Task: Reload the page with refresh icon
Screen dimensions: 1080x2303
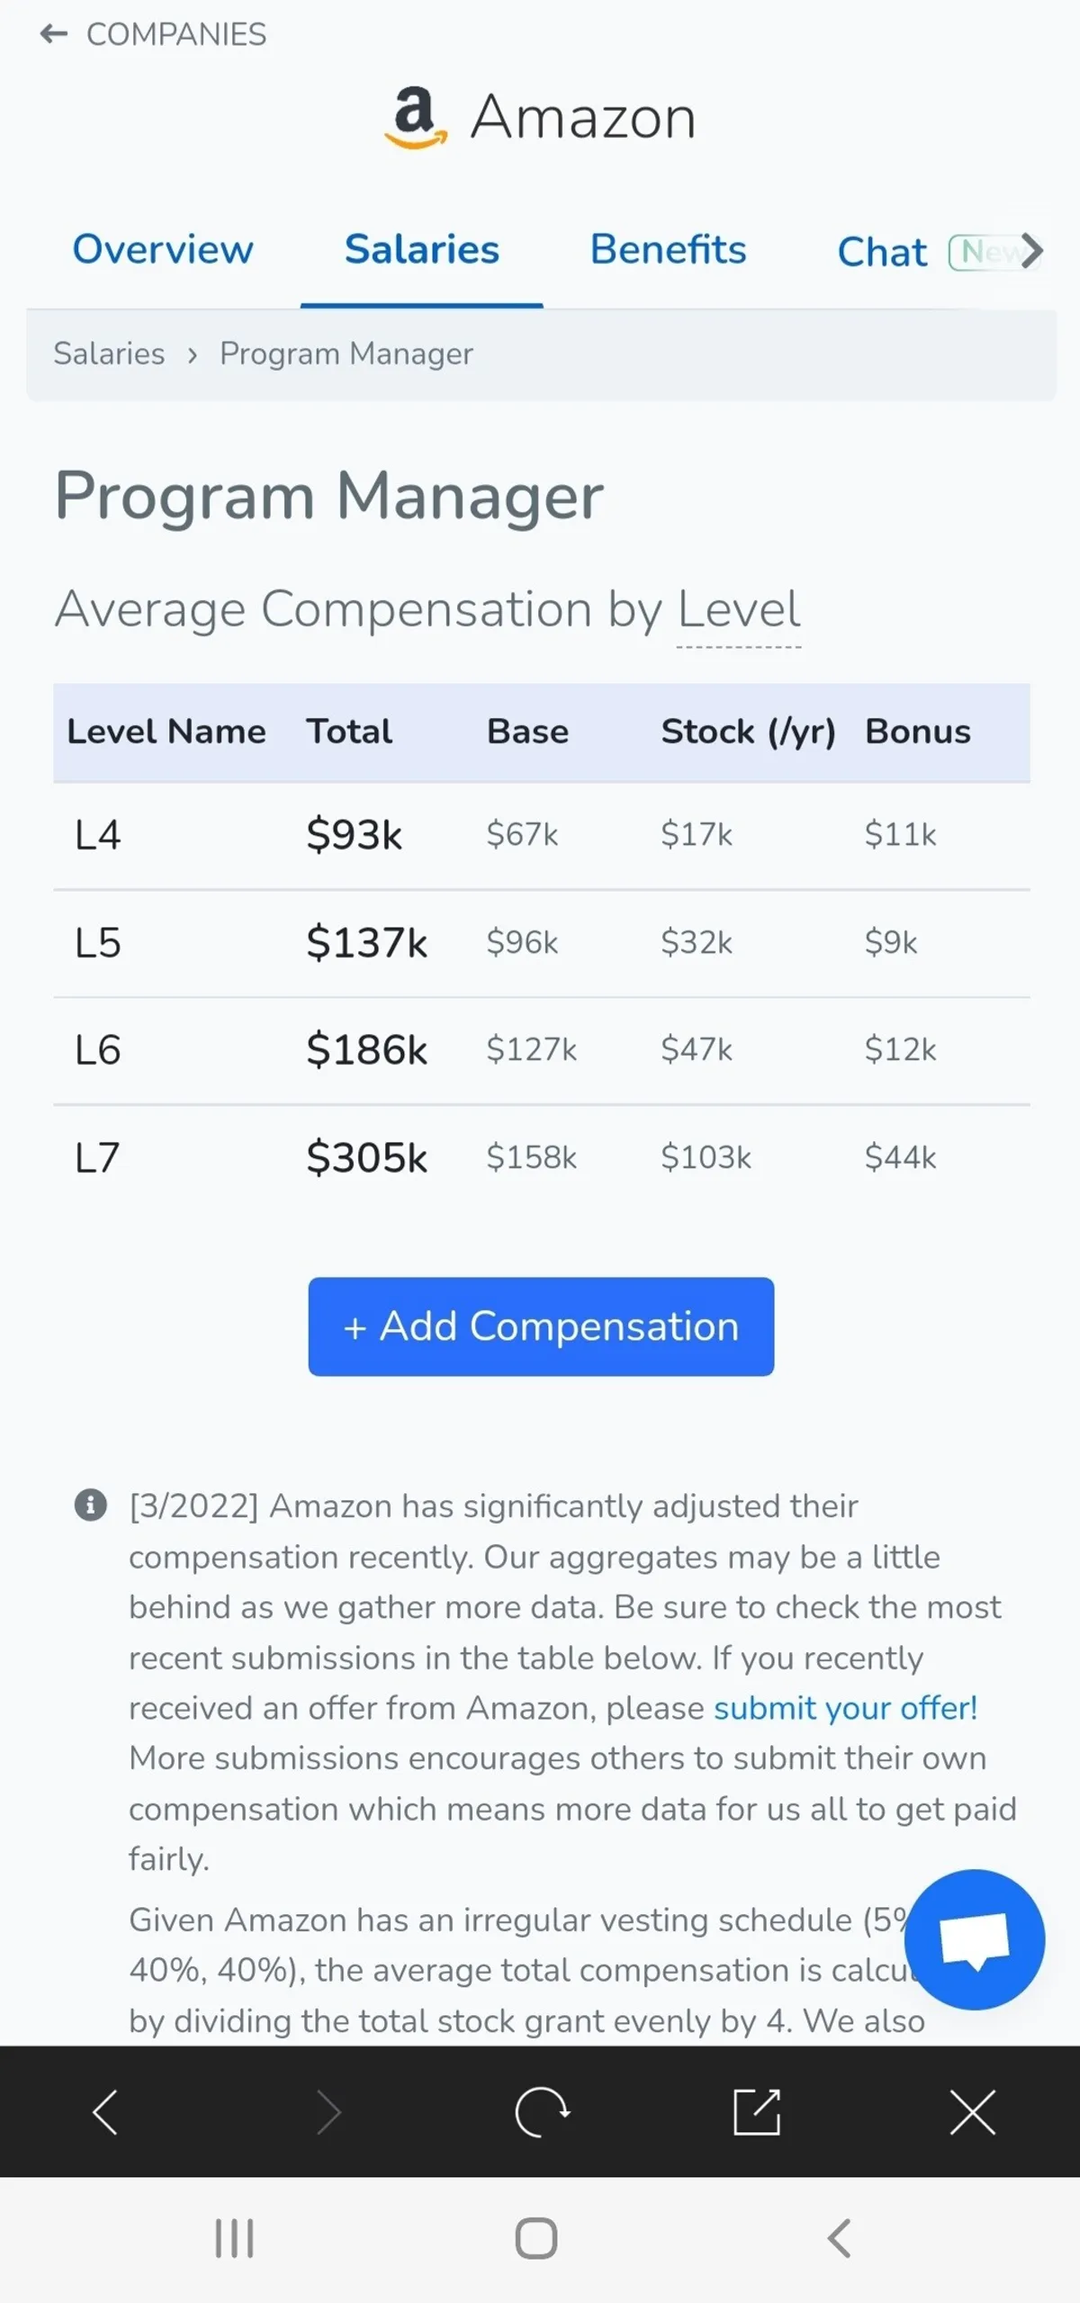Action: pos(541,2111)
